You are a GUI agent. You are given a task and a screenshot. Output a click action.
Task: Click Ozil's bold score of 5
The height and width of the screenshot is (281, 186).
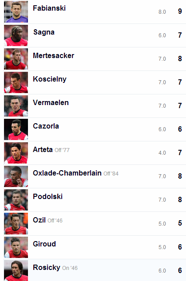pos(180,223)
